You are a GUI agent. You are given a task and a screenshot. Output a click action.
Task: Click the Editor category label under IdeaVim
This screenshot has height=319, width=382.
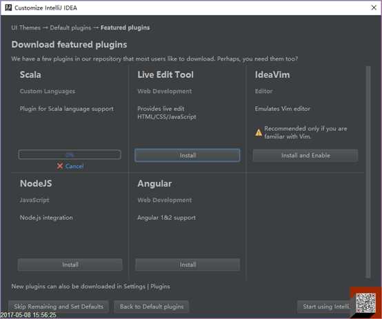pos(264,91)
